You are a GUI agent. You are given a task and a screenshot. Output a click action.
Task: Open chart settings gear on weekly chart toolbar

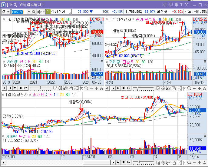pos(163,88)
